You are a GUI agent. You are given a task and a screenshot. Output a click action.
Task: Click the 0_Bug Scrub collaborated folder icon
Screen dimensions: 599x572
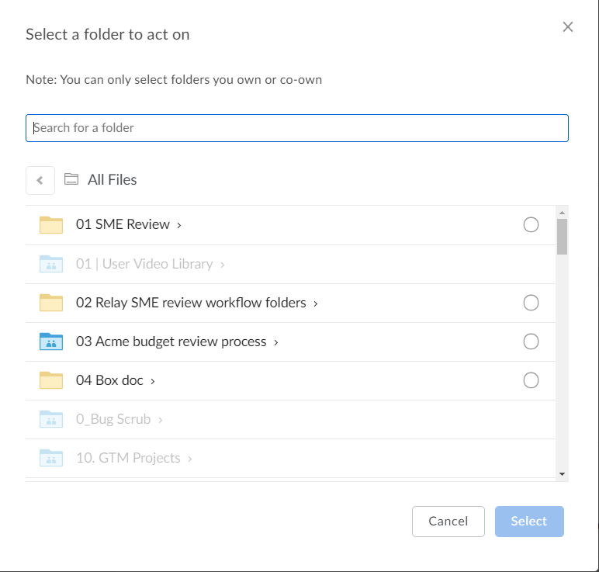51,419
